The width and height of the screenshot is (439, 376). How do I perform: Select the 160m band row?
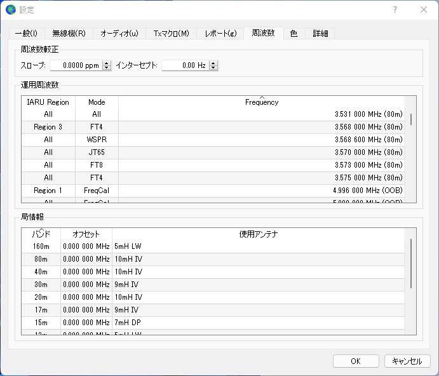pos(213,246)
